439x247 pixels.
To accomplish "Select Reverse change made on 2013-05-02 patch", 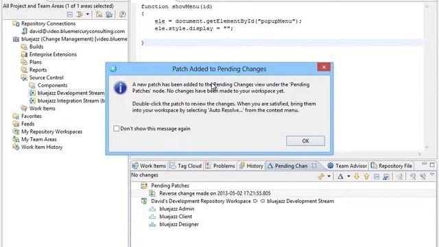I will tap(215, 193).
